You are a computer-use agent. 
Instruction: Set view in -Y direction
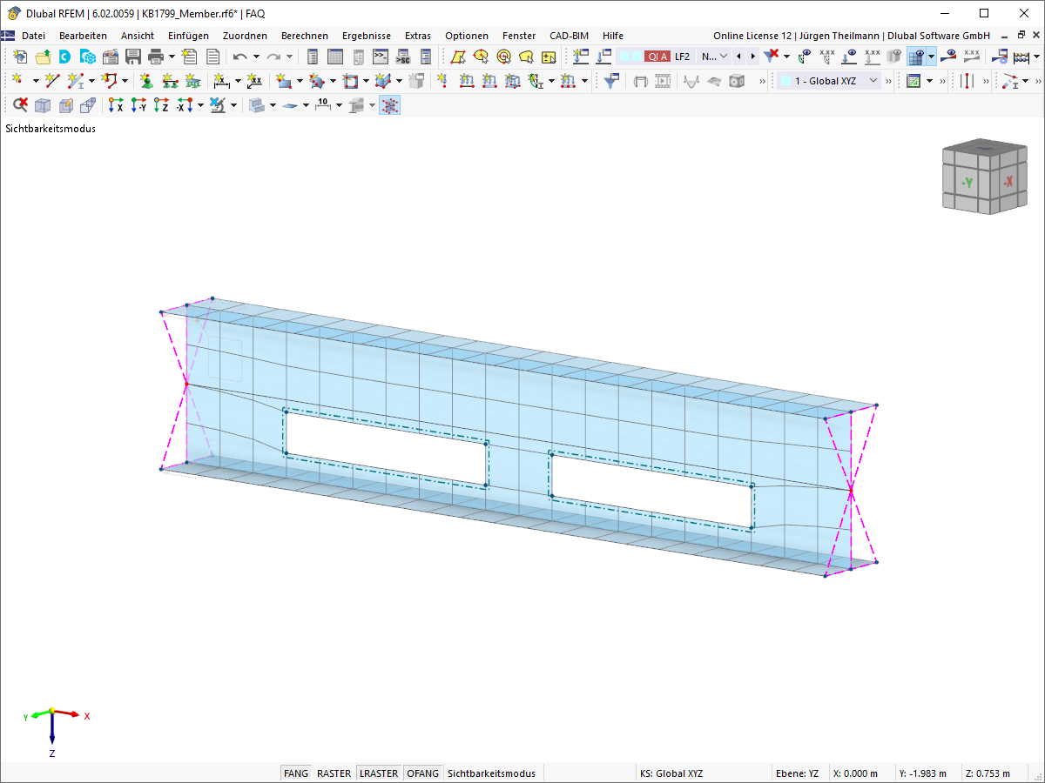(138, 105)
